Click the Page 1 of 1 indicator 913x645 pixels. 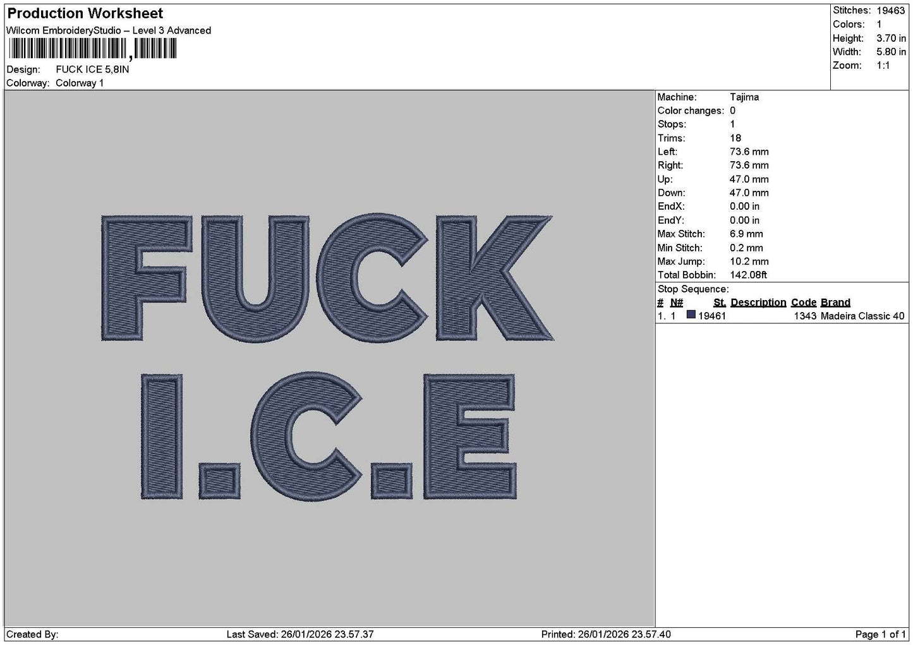click(881, 634)
